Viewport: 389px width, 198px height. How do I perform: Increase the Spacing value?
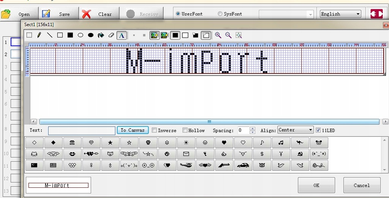click(253, 128)
